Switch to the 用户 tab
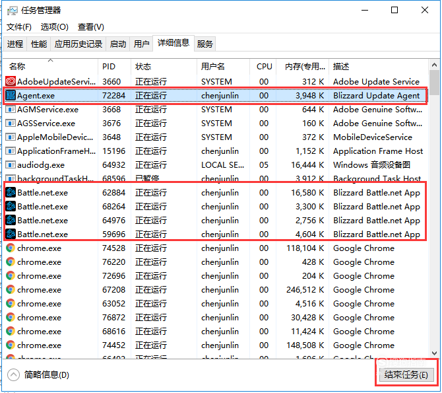This screenshot has height=393, width=442. click(x=141, y=44)
